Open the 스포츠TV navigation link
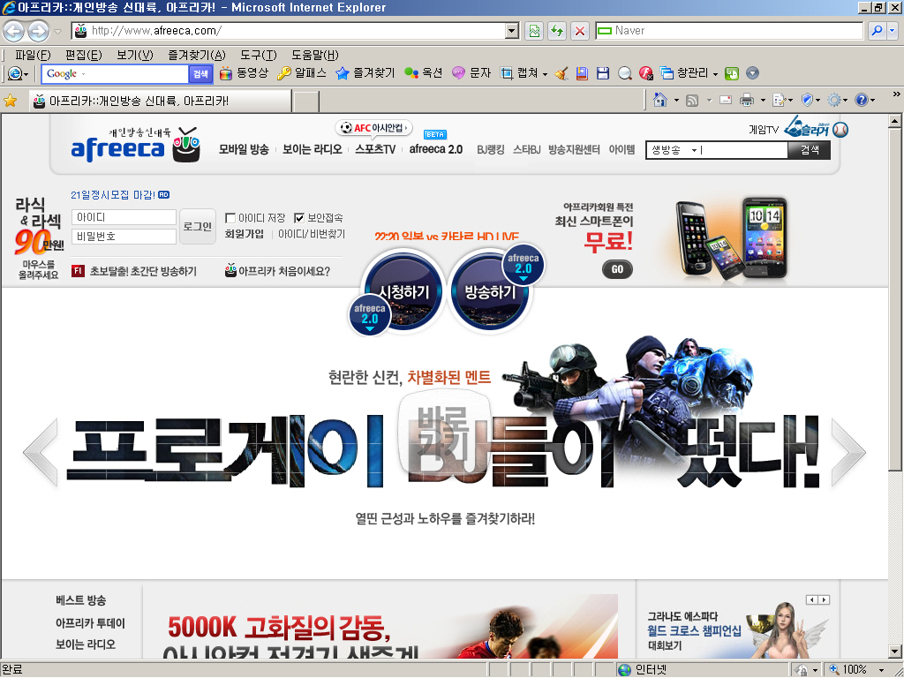 pos(374,149)
